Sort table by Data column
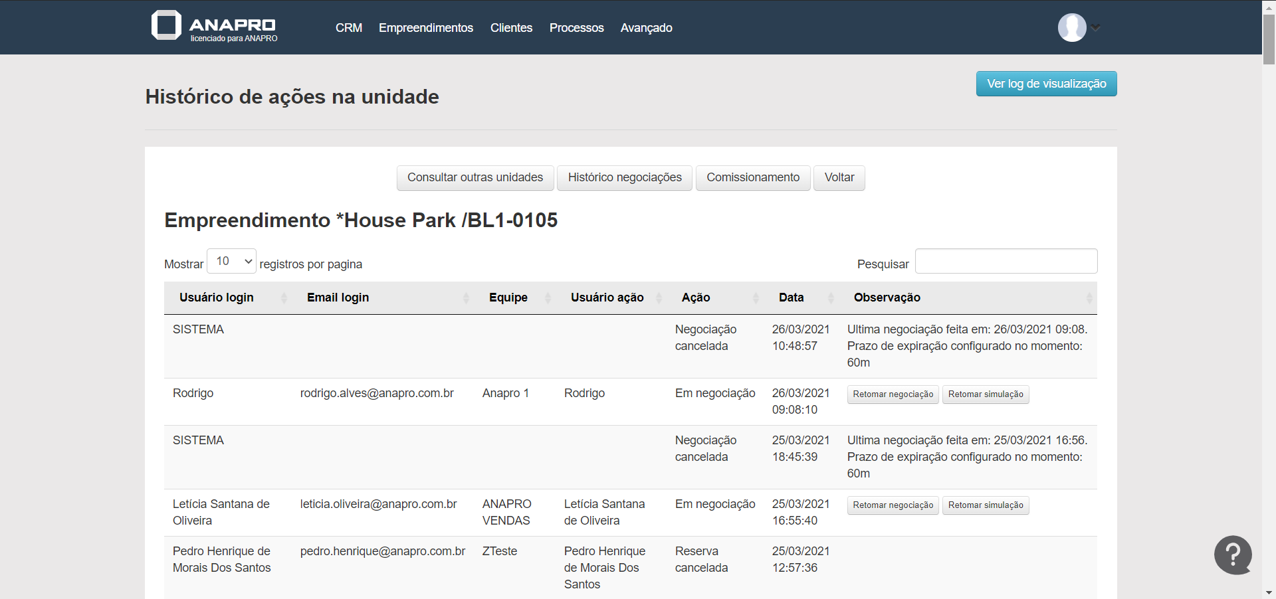 [791, 298]
